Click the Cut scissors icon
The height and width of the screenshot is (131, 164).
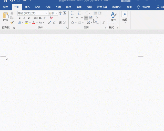pyautogui.click(x=12, y=13)
